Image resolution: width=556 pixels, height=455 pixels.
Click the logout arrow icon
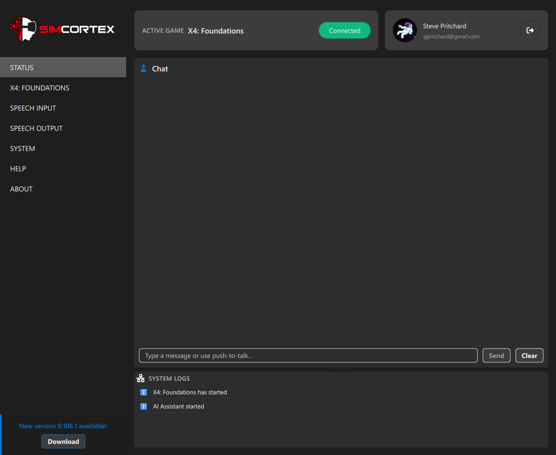click(530, 30)
